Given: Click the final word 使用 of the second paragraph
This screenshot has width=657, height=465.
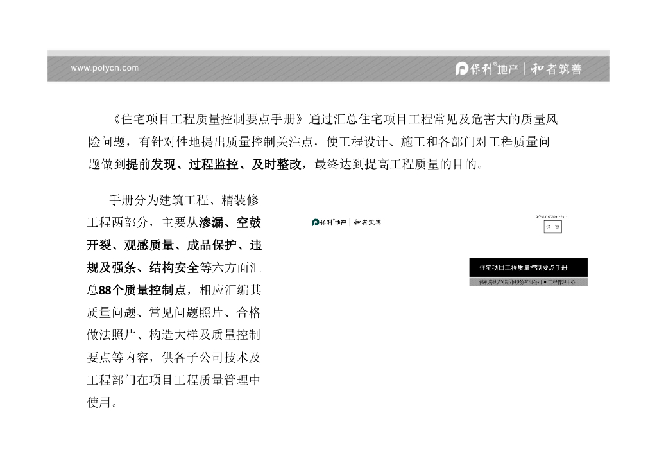Looking at the screenshot, I should 99,403.
